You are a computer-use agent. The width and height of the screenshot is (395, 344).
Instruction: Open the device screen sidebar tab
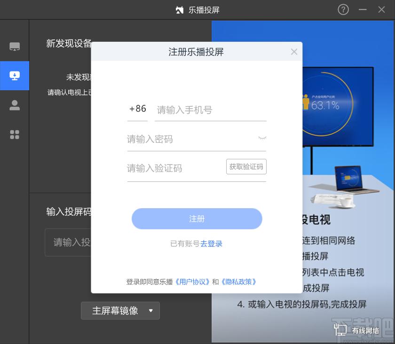pos(15,47)
